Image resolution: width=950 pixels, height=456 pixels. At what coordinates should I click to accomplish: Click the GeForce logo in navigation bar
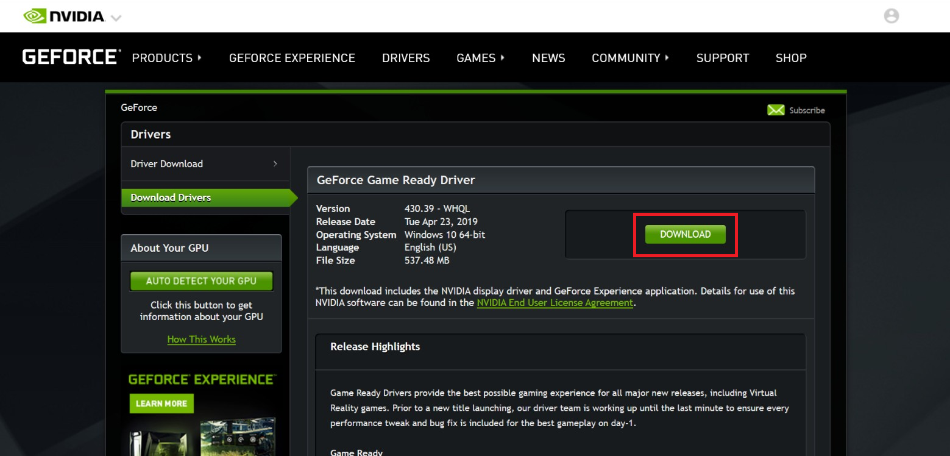pos(71,57)
